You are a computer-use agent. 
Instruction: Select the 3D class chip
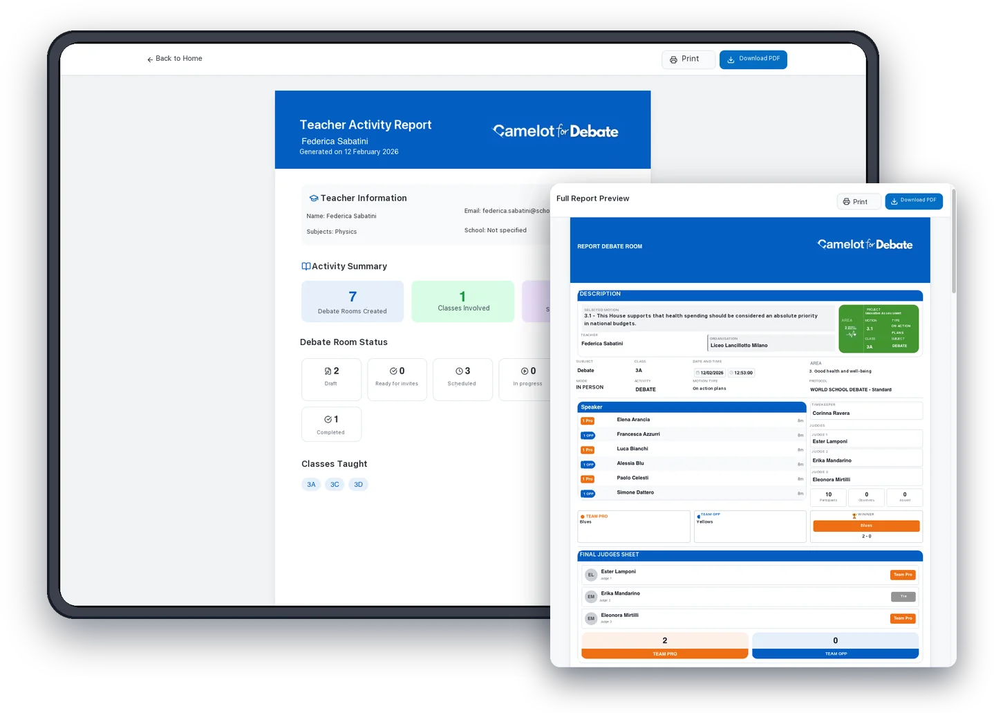(x=358, y=485)
